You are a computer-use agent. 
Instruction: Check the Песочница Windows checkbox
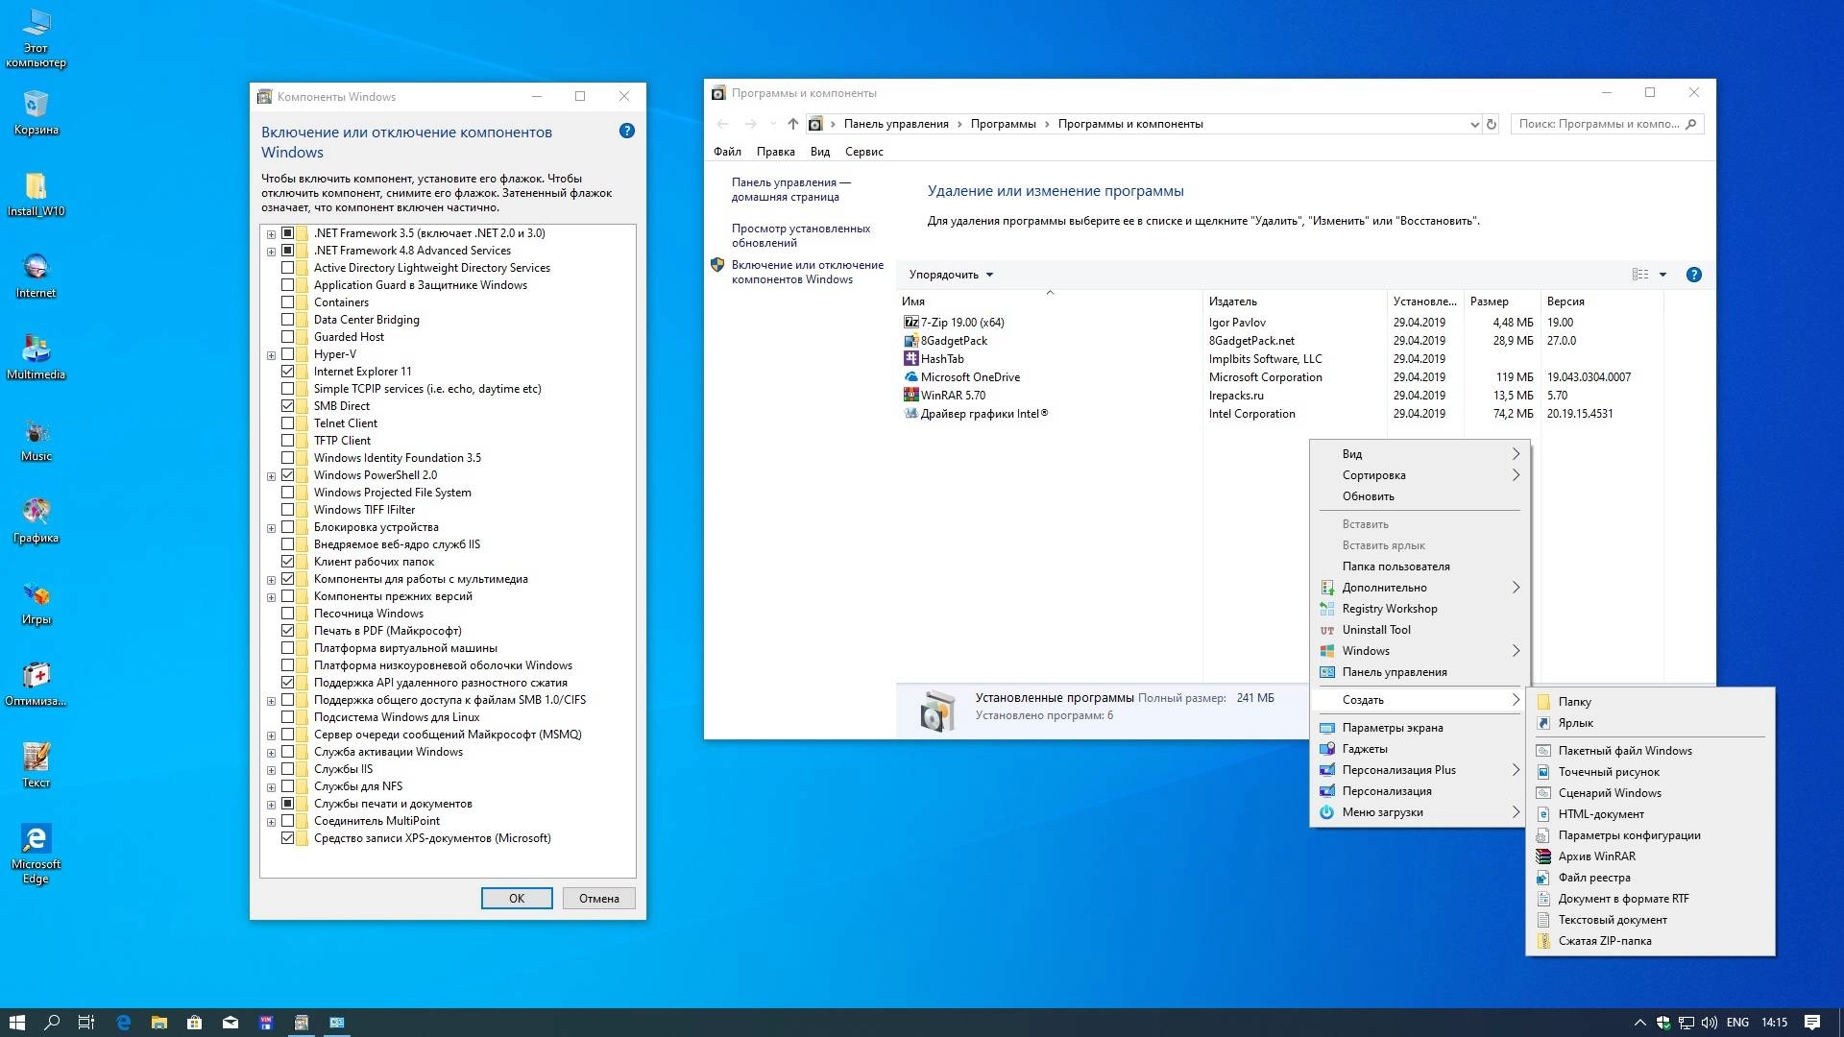pyautogui.click(x=287, y=614)
